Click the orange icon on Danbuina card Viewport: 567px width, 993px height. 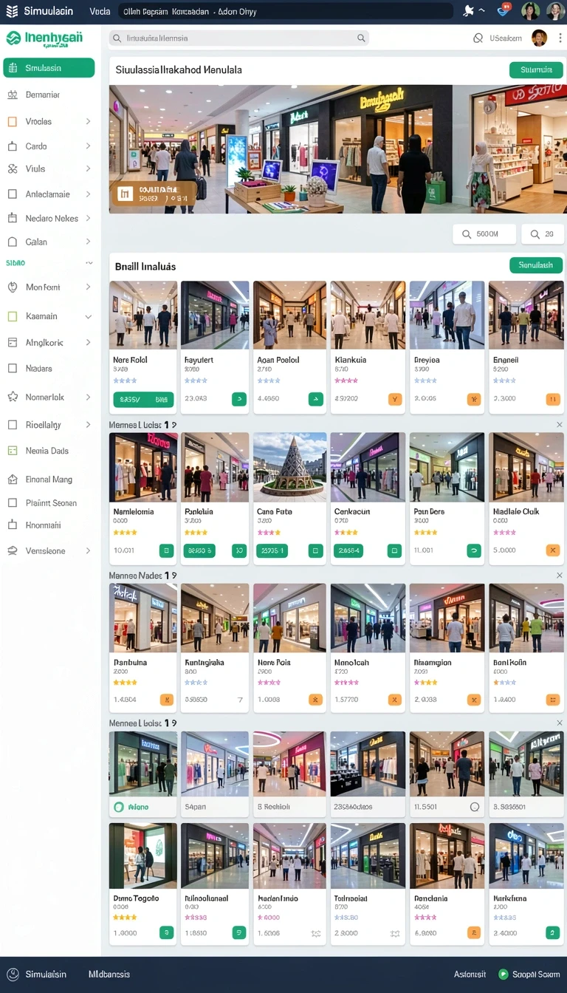(x=167, y=699)
